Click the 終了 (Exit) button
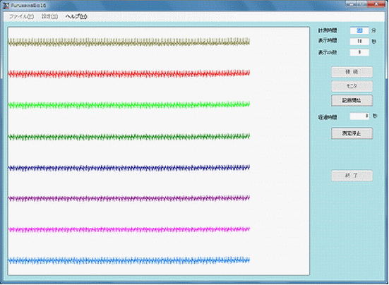389x285 pixels. (352, 176)
